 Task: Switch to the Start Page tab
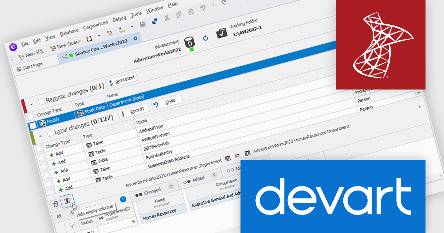(x=30, y=67)
